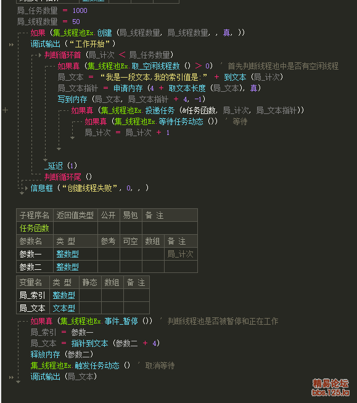Screen dimensions: 357x403
Task: Click the line 局_计次 = 局_计次 + 1
Action: 127,132
